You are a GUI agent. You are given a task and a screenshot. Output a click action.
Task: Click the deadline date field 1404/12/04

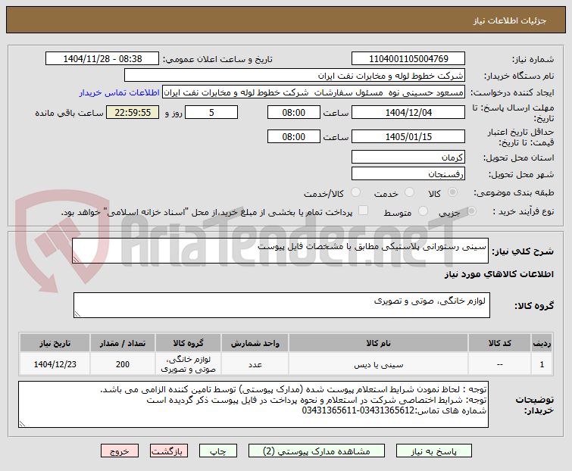pos(408,112)
